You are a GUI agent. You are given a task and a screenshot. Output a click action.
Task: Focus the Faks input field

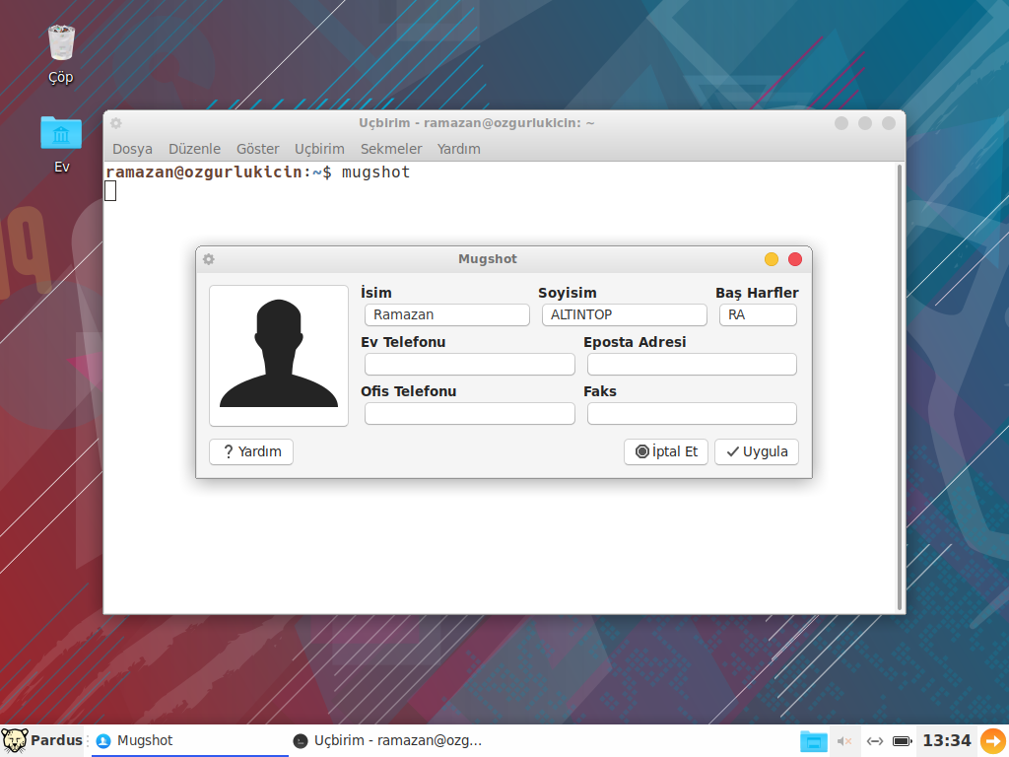click(692, 413)
